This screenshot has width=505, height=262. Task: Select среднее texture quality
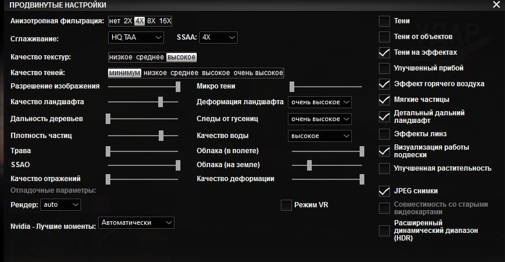point(150,57)
